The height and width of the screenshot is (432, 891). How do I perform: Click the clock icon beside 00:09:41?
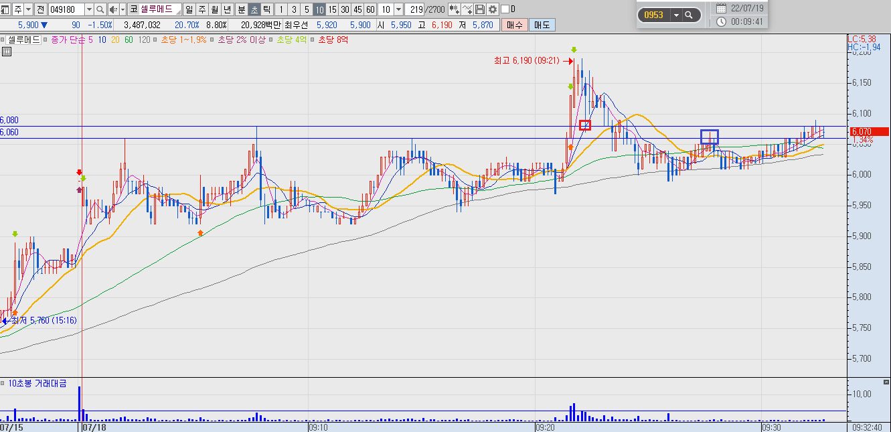click(721, 21)
